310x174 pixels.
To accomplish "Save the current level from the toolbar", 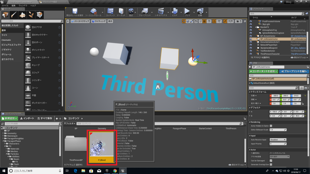I will pyautogui.click(x=75, y=12).
